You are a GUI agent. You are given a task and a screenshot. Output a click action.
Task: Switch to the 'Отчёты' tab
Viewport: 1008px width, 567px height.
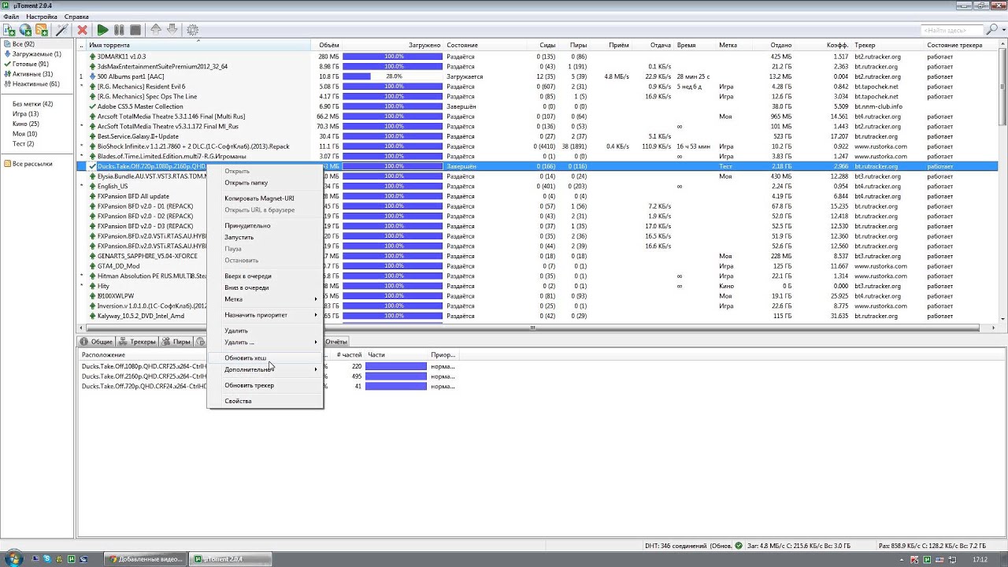336,342
